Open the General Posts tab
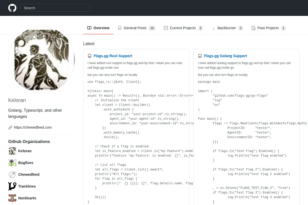This screenshot has height=205, width=308. (137, 28)
